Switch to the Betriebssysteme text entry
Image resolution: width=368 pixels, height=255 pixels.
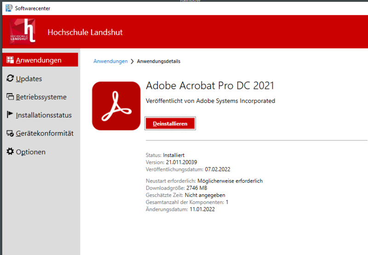tap(41, 97)
